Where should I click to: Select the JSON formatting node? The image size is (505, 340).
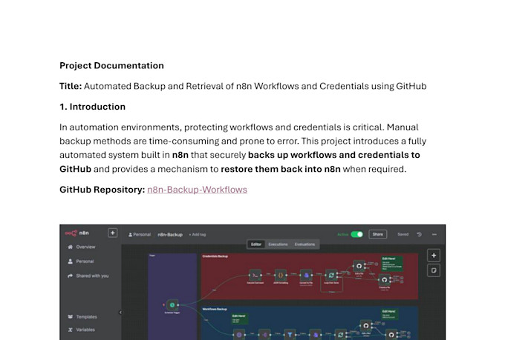281,275
